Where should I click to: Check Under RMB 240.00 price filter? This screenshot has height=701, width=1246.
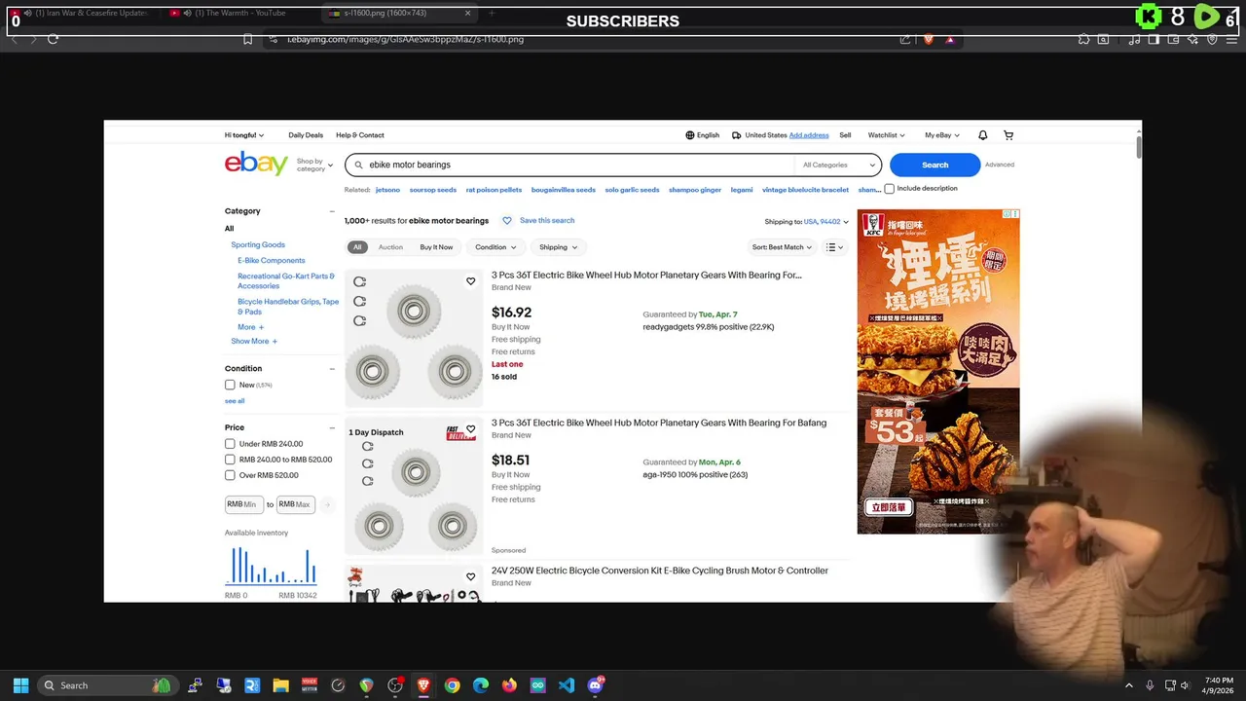pos(230,444)
